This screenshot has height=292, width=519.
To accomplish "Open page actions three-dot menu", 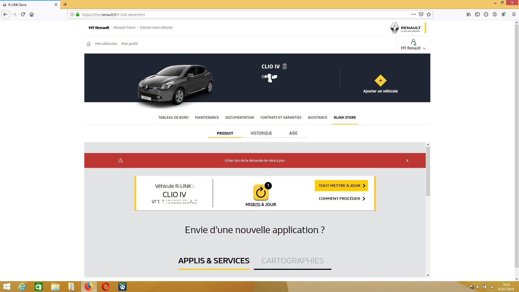I will click(x=413, y=14).
